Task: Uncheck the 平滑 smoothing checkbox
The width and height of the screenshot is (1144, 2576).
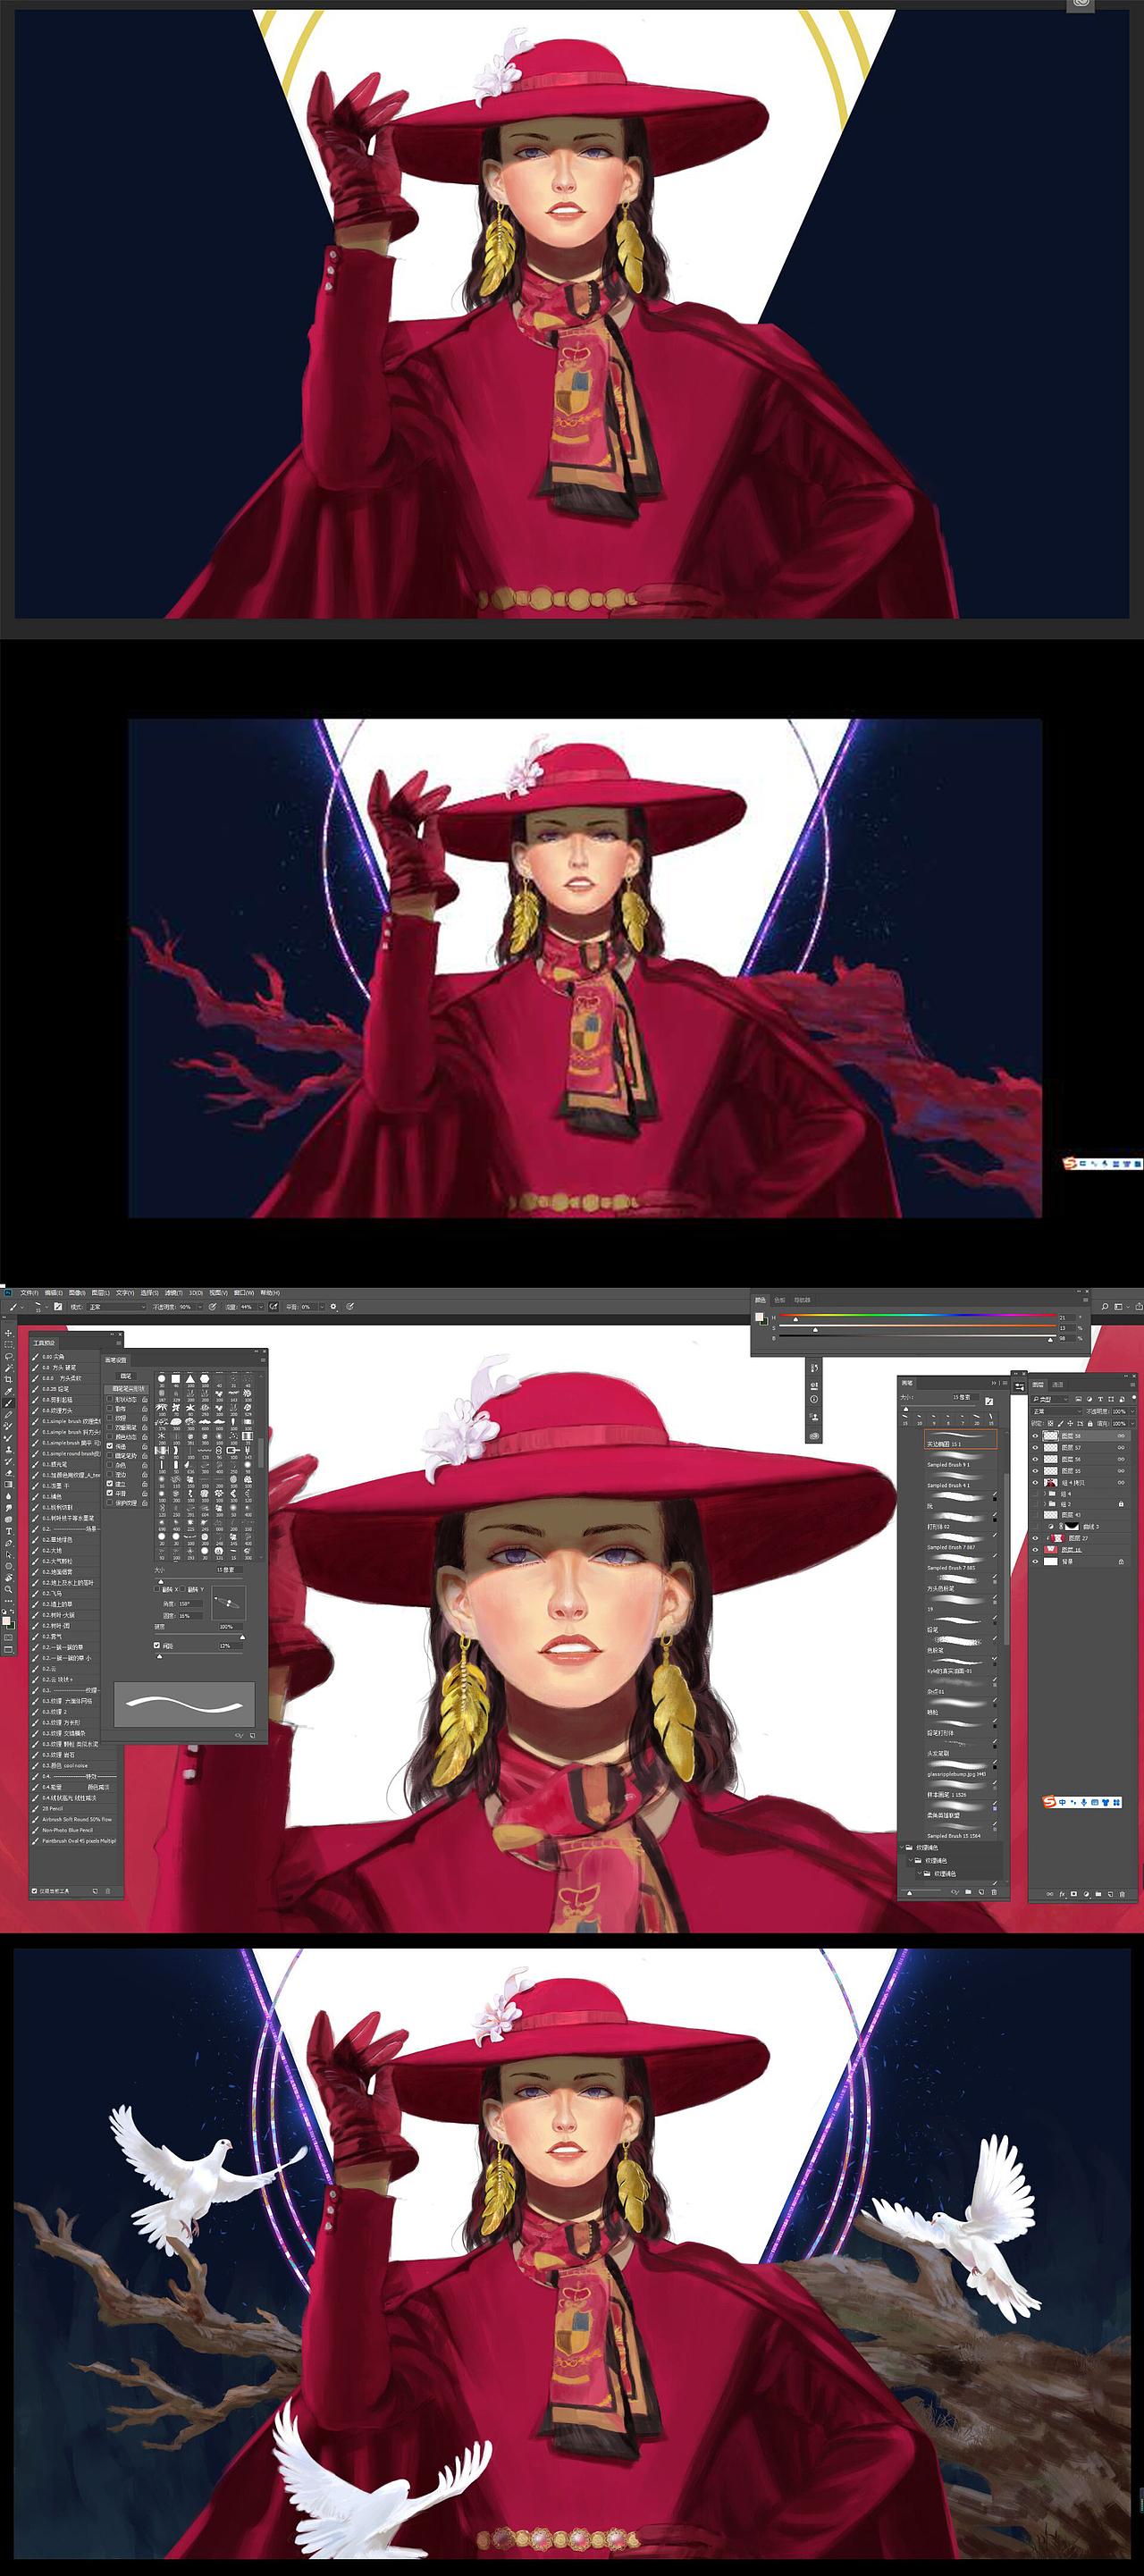Action: pos(109,1493)
